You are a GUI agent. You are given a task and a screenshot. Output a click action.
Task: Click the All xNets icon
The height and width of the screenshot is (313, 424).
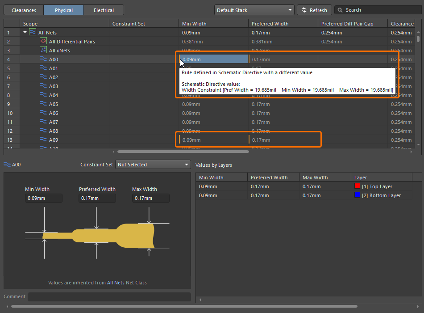(x=43, y=50)
